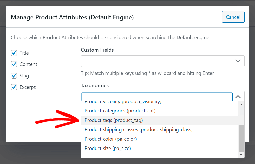The image size is (255, 164).
Task: Select Product categories (product_cat) option
Action: click(x=159, y=111)
